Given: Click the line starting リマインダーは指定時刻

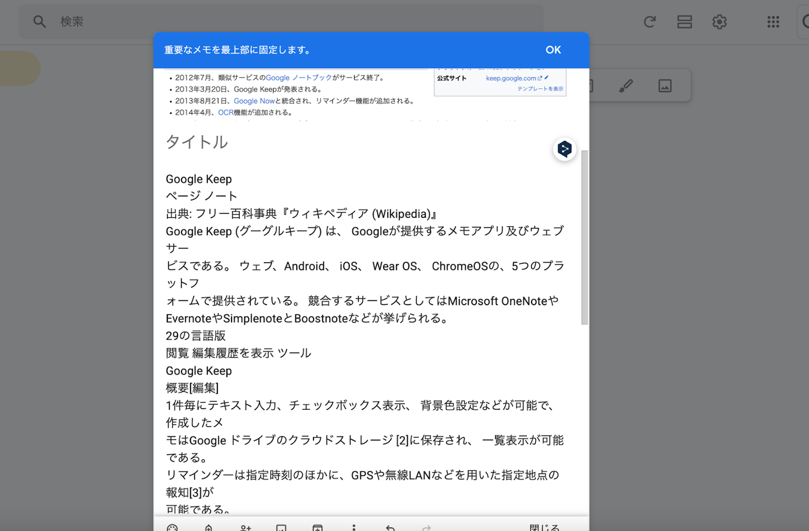Looking at the screenshot, I should pos(362,474).
